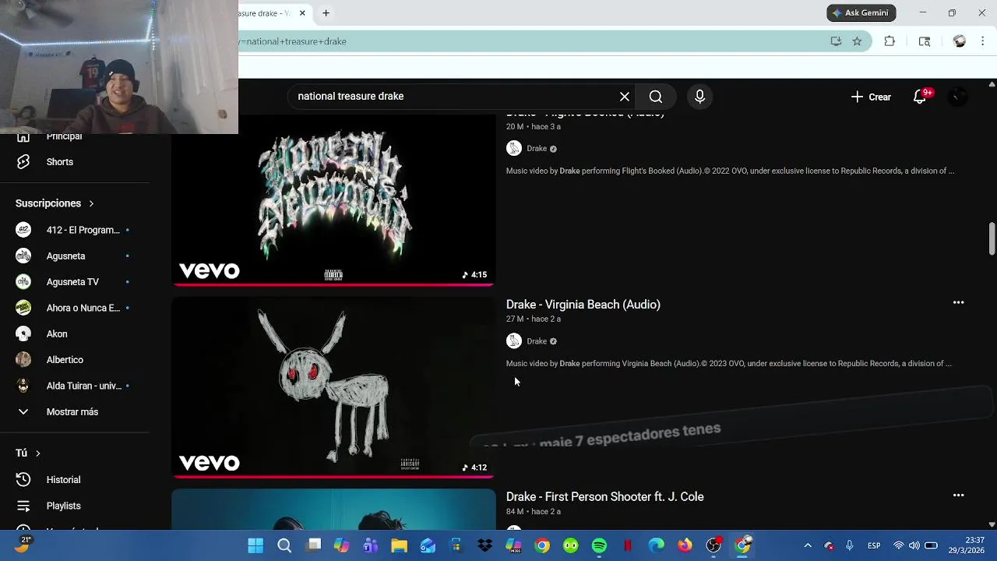997x561 pixels.
Task: Open Firefox from the taskbar
Action: (685, 546)
